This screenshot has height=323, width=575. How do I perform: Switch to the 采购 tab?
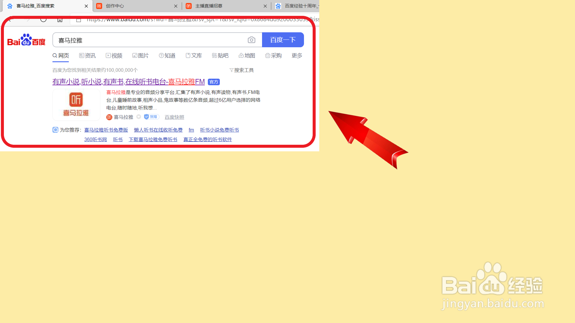(x=273, y=56)
